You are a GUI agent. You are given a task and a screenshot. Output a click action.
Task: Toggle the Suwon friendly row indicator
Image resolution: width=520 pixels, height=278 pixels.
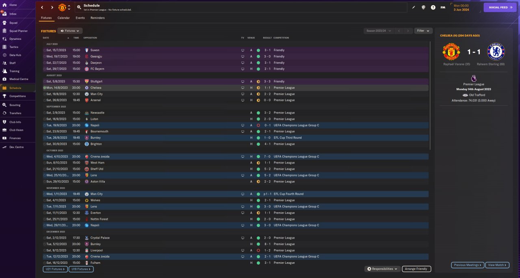[45, 50]
